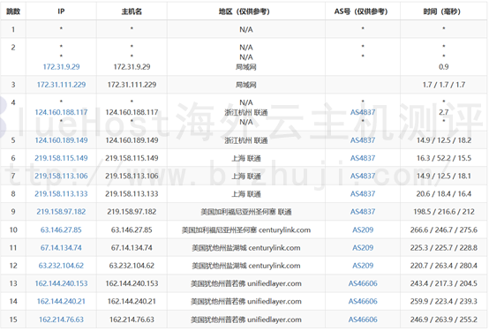
Task: Select time value 20.6 / 18.4 / 16.4
Action: click(443, 193)
